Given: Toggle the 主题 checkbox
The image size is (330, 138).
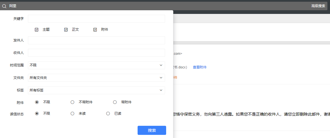Looking at the screenshot, I should (37, 30).
